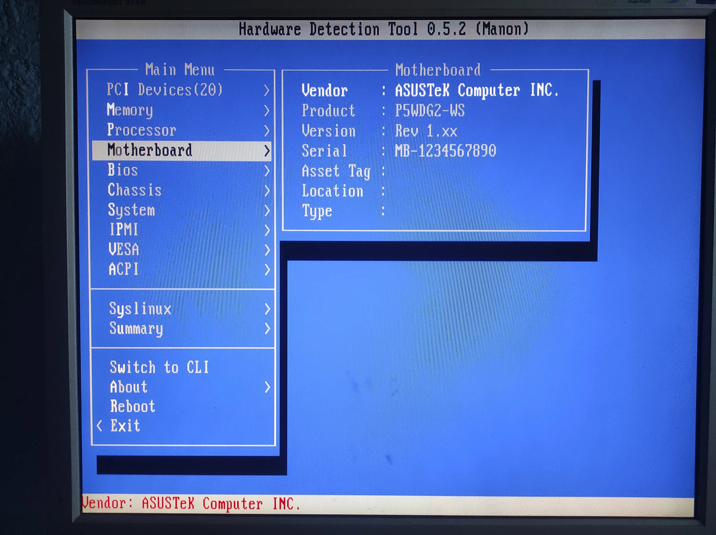Click the P5WDG2-WS product value
The width and height of the screenshot is (716, 535).
[x=430, y=110]
